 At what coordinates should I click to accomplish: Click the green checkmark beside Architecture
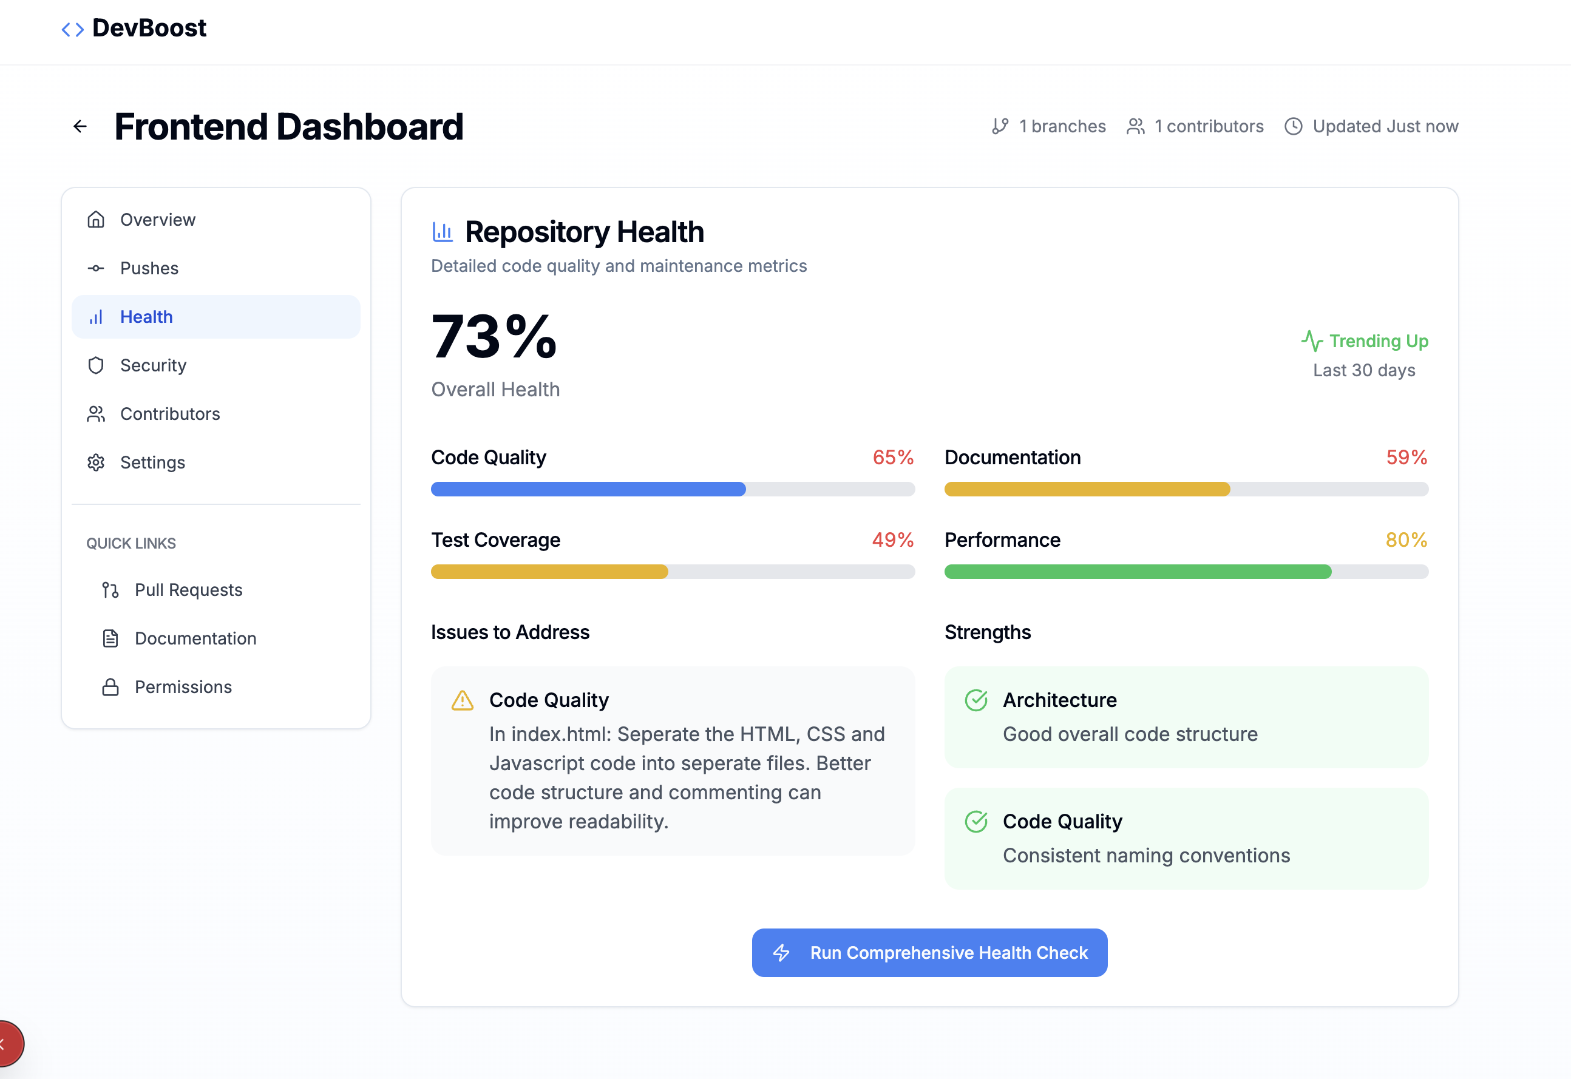[x=976, y=700]
